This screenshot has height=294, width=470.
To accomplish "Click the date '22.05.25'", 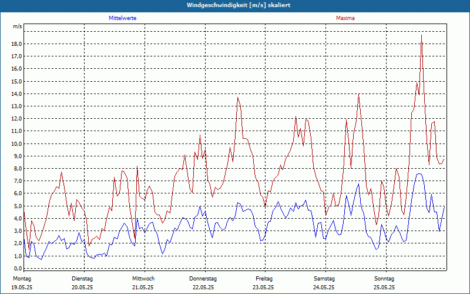I will (x=203, y=288).
